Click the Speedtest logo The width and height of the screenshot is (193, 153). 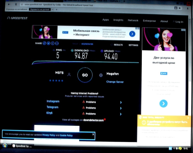tap(17, 18)
